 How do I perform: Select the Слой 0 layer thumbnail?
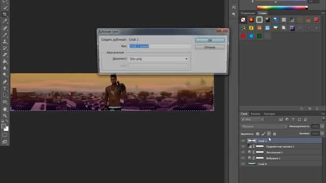[x=252, y=164]
